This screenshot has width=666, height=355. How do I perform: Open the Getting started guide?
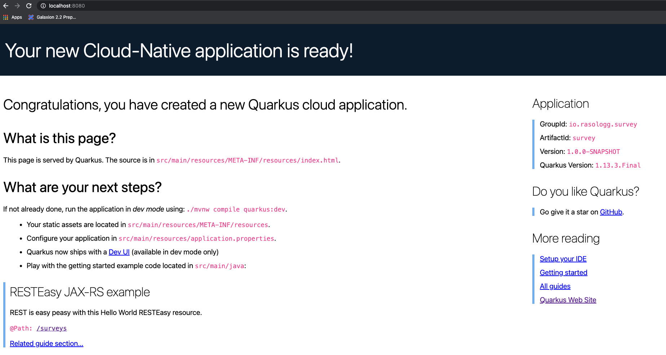pos(563,272)
